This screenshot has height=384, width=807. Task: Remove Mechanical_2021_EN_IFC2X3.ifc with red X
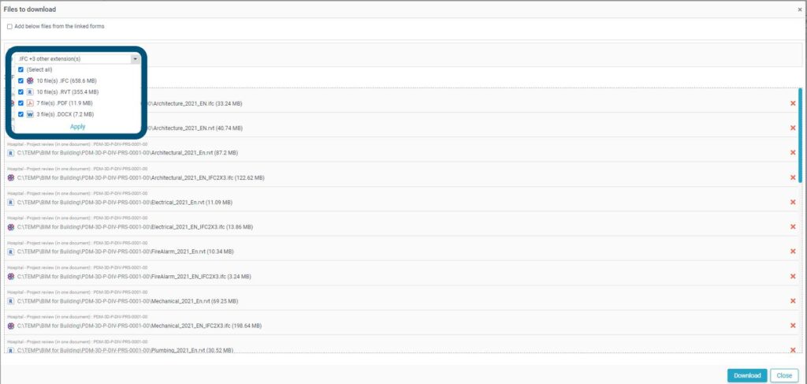[x=793, y=326]
